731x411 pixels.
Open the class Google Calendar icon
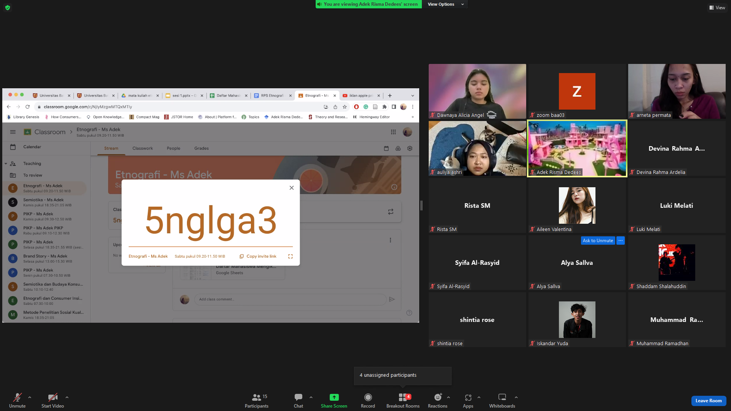386,148
